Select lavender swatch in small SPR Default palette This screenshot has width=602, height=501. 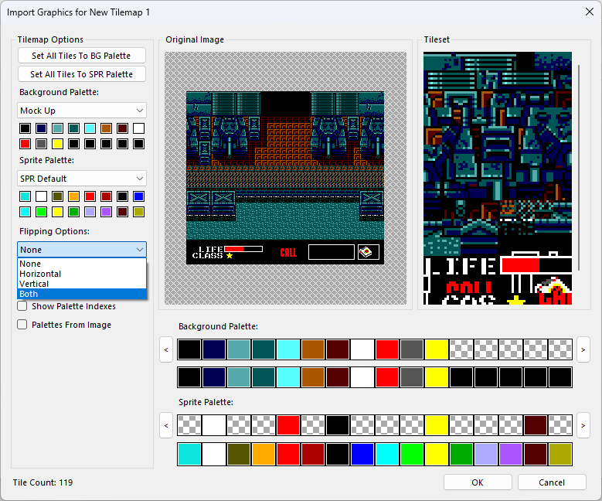click(90, 212)
